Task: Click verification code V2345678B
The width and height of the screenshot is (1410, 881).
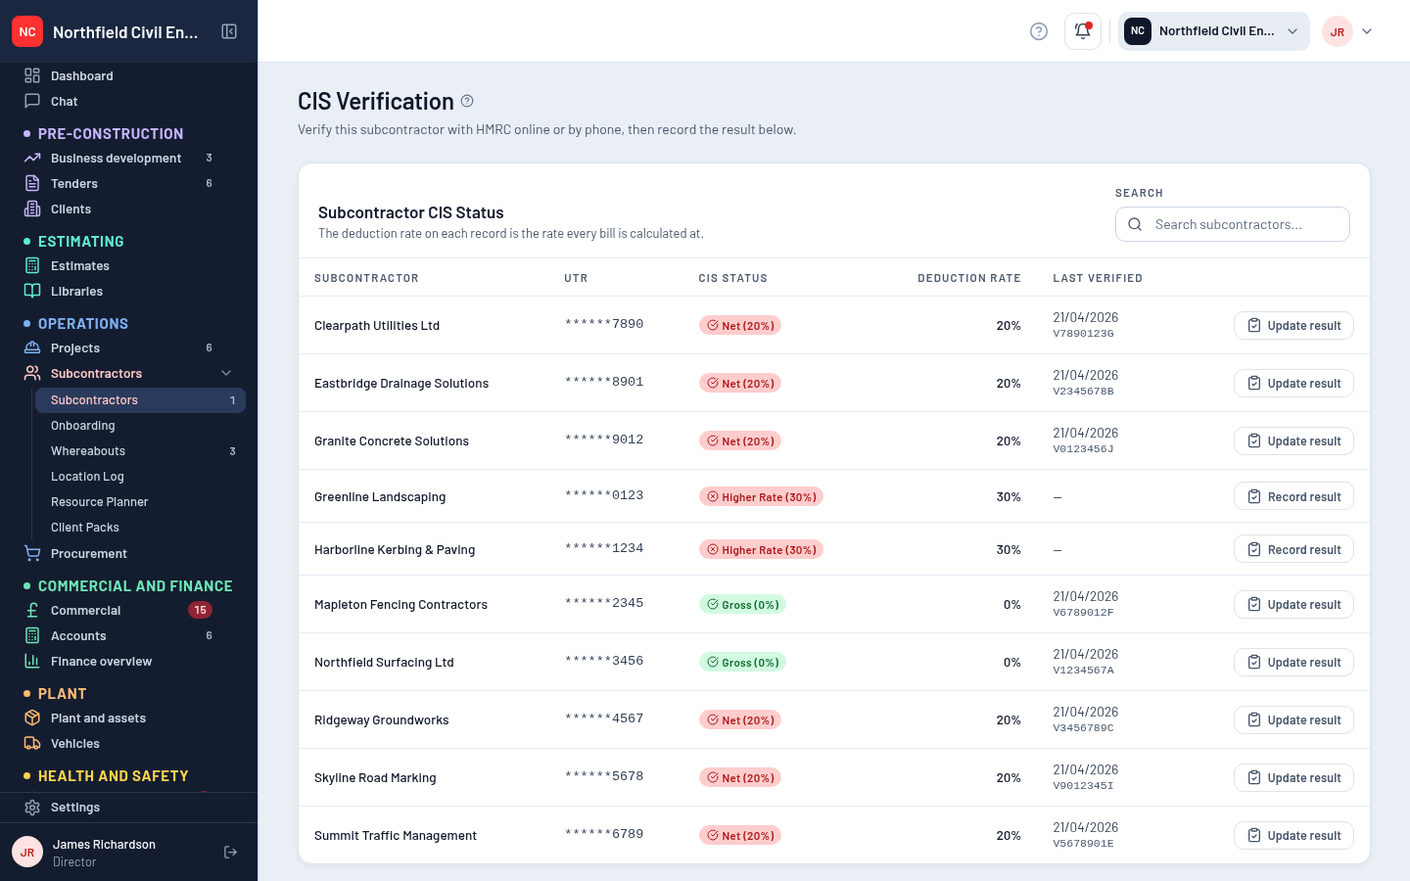Action: 1083,392
